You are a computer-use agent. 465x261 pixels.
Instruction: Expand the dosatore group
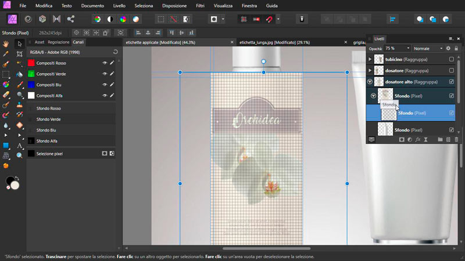(370, 70)
